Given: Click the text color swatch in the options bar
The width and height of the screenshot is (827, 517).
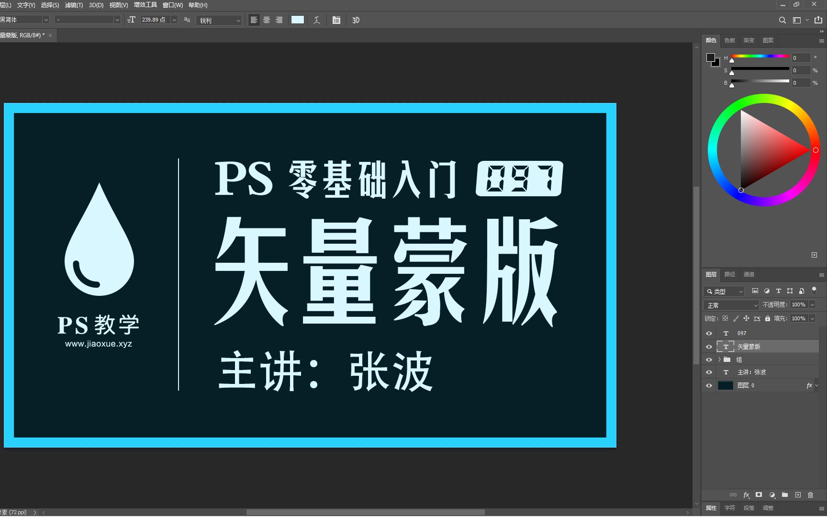Looking at the screenshot, I should pos(297,20).
